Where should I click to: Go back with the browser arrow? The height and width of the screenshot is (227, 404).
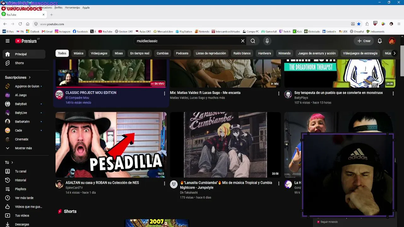tap(5, 24)
